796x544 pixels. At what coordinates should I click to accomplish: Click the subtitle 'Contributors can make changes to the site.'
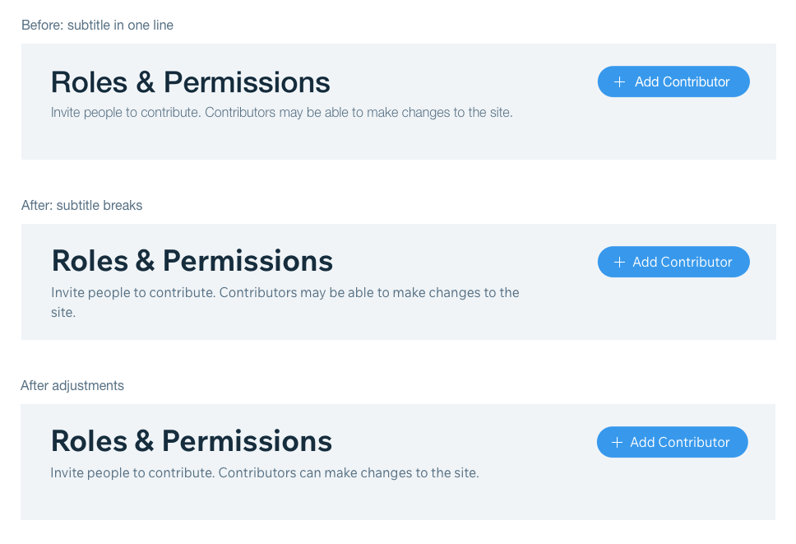point(264,473)
